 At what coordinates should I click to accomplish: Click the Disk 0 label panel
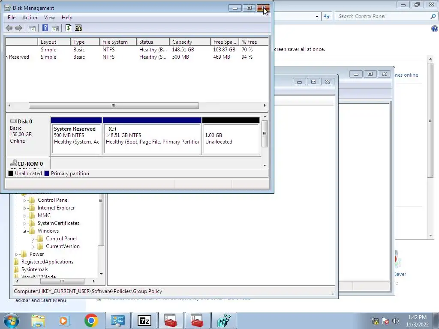tap(28, 136)
